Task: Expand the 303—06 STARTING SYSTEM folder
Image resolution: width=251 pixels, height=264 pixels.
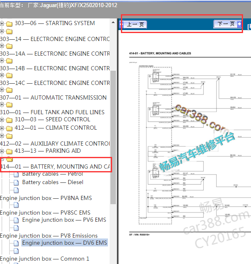Action: pos(2,23)
